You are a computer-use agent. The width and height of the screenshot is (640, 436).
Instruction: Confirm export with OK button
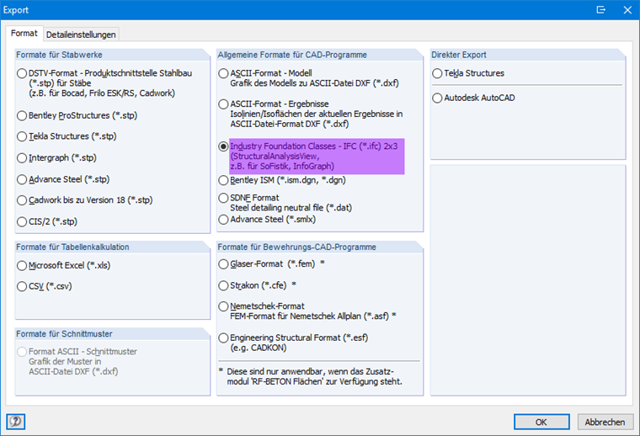(541, 422)
